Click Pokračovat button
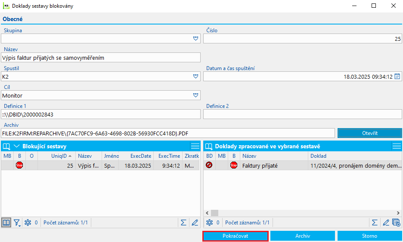The width and height of the screenshot is (403, 242). (236, 236)
